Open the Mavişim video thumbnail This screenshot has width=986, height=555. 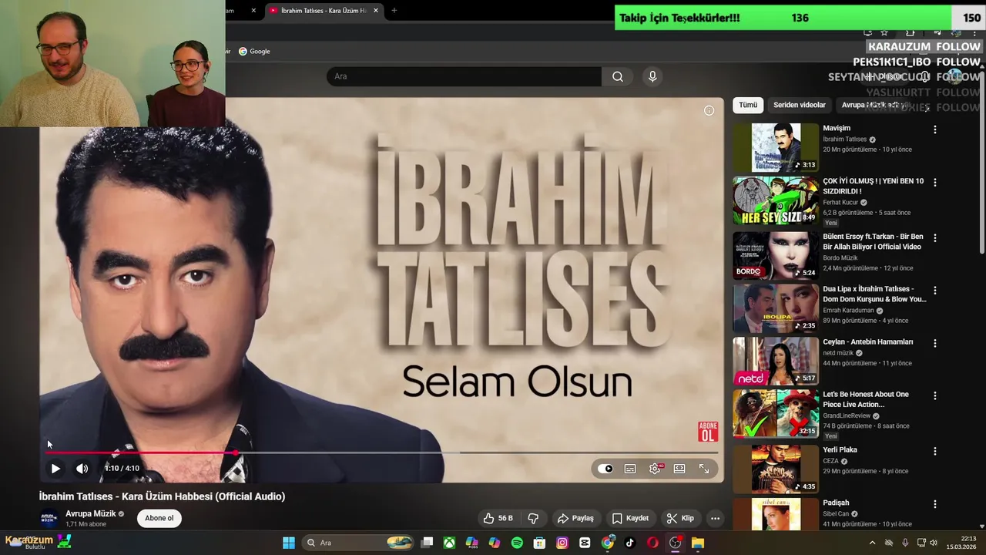tap(776, 147)
